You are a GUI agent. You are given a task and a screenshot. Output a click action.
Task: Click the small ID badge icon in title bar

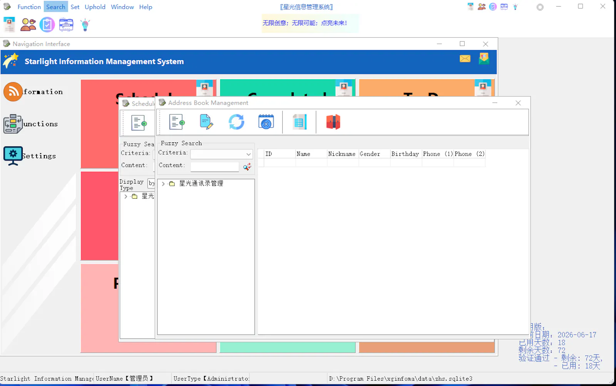point(470,7)
